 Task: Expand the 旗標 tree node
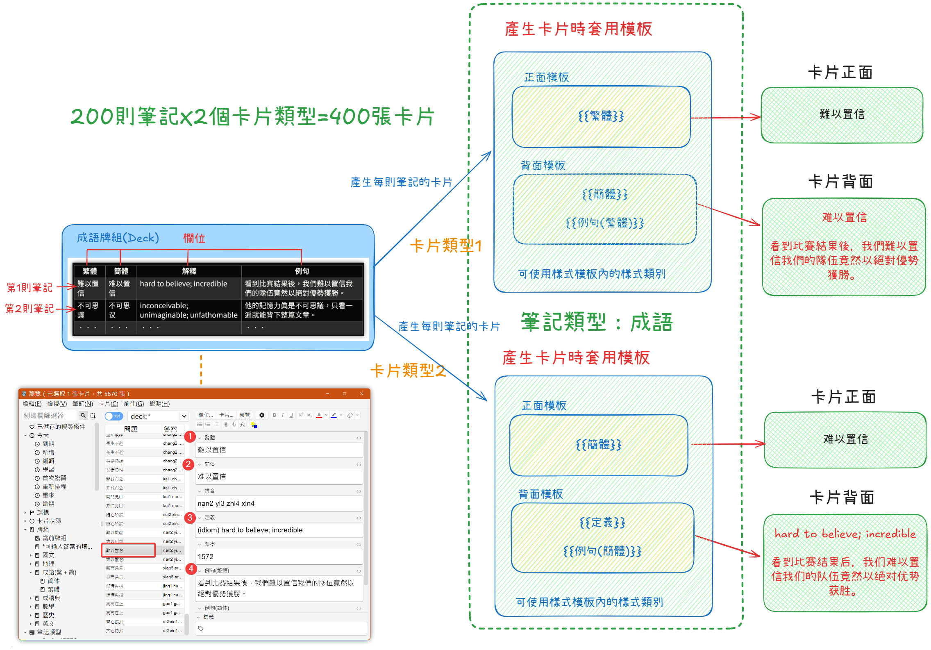25,512
